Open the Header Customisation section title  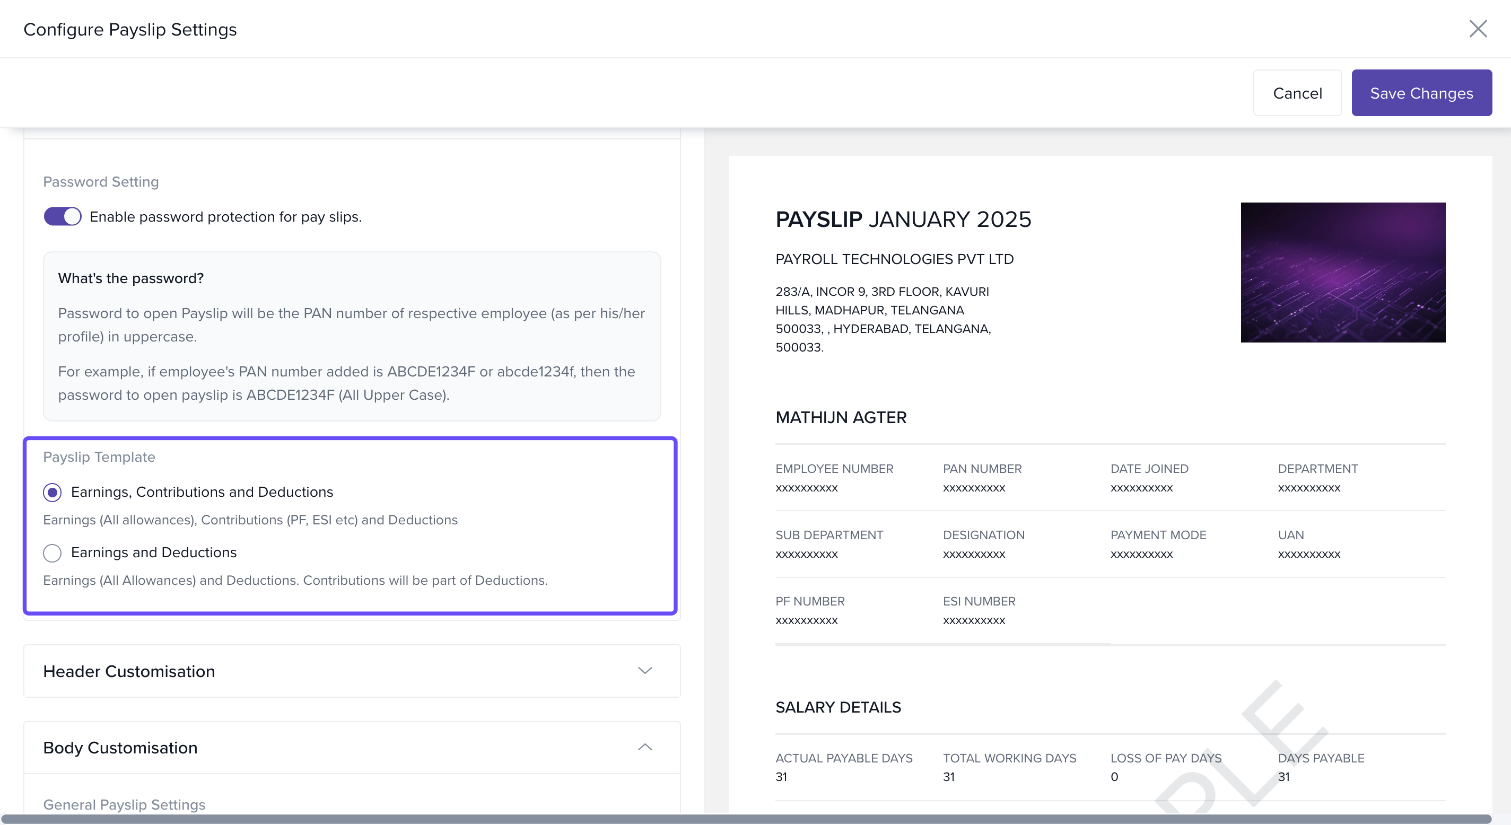(129, 671)
